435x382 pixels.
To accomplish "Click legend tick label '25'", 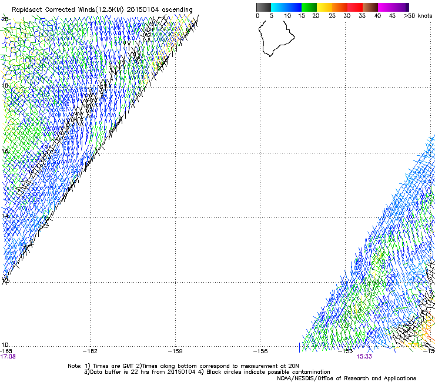I will pyautogui.click(x=332, y=16).
